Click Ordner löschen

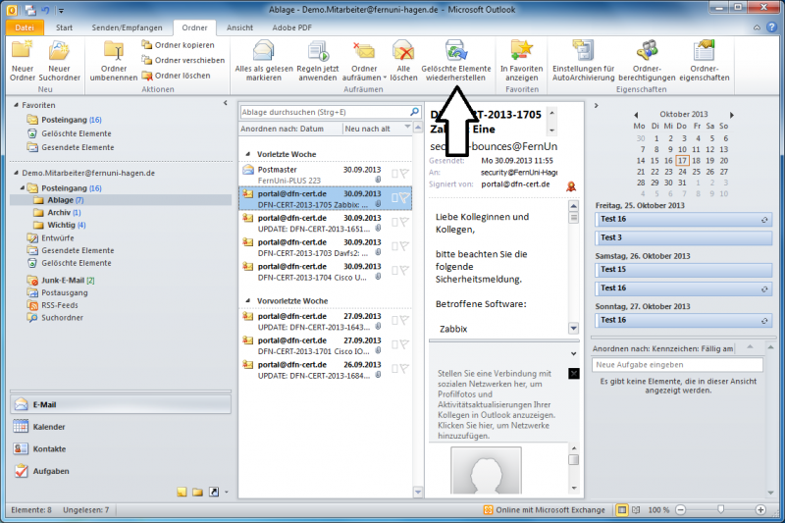pos(177,76)
